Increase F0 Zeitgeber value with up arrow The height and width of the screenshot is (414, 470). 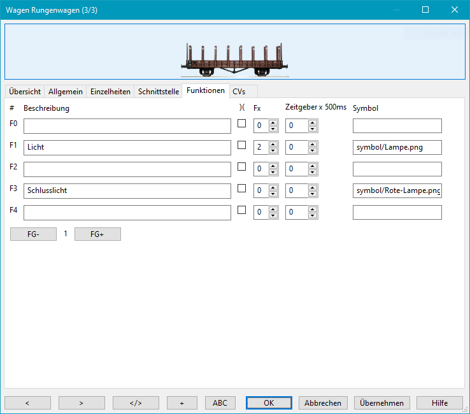click(x=312, y=123)
